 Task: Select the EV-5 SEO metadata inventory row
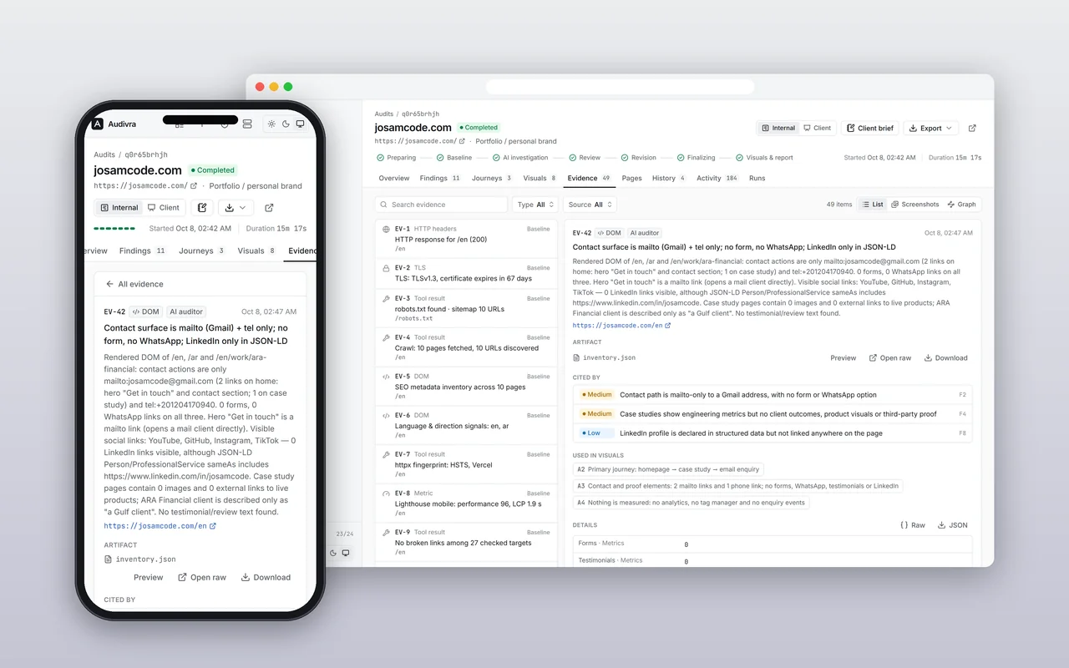(466, 387)
